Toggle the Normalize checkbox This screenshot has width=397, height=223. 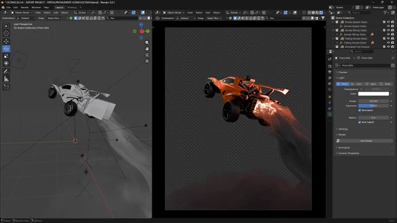click(360, 110)
